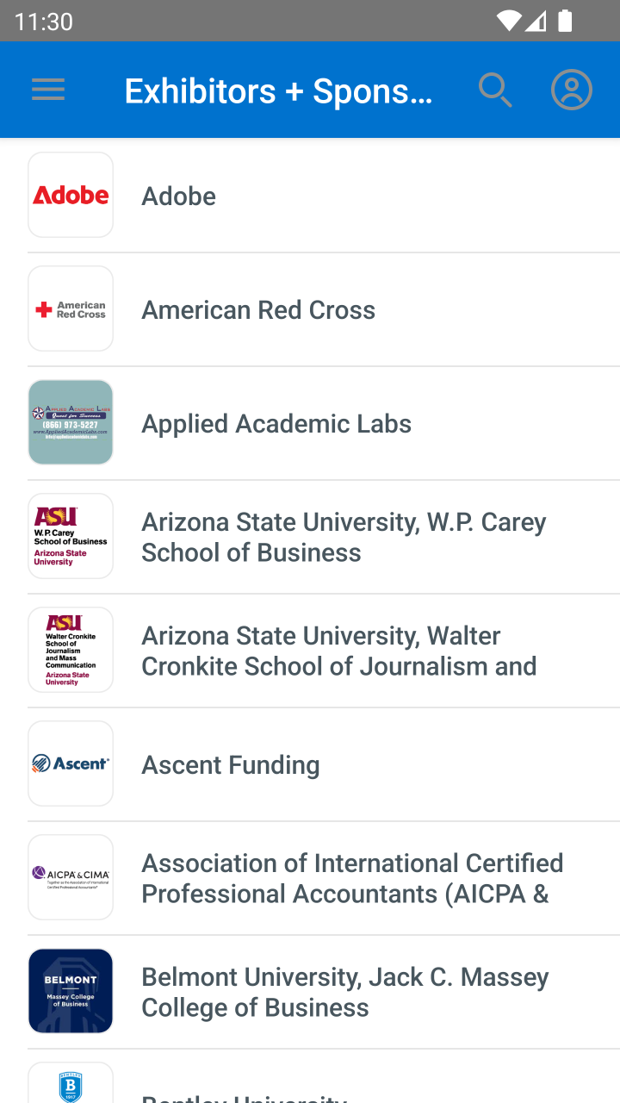Image resolution: width=620 pixels, height=1103 pixels.
Task: View Walter Cronkite School of Journalism listing
Action: 338,651
